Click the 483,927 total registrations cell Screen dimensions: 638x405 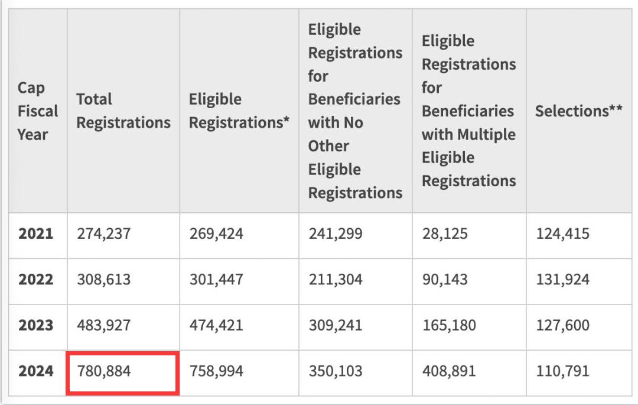tap(104, 325)
